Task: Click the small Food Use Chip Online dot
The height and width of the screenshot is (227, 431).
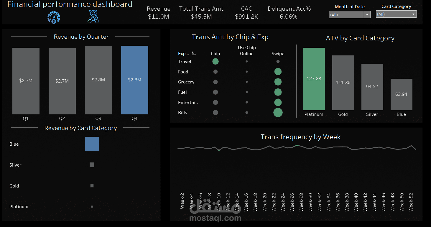Action: click(246, 72)
